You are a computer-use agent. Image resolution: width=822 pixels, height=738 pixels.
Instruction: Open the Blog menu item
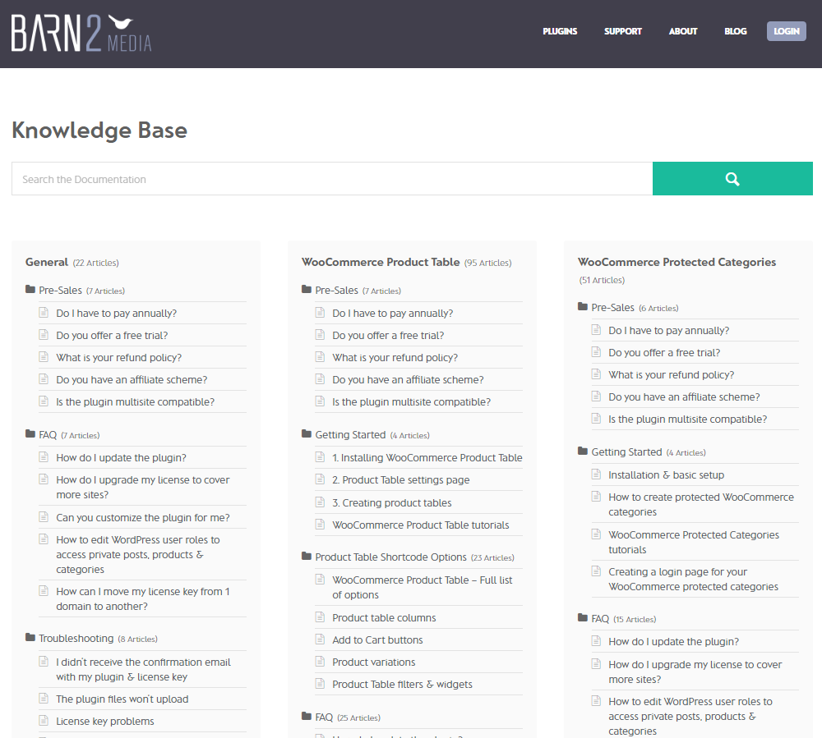(x=736, y=31)
